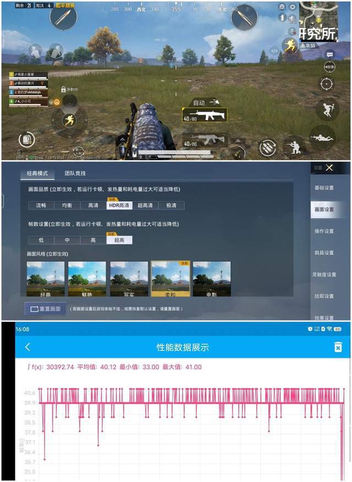The image size is (352, 482).
Task: Close the settings panel with X
Action: [329, 167]
